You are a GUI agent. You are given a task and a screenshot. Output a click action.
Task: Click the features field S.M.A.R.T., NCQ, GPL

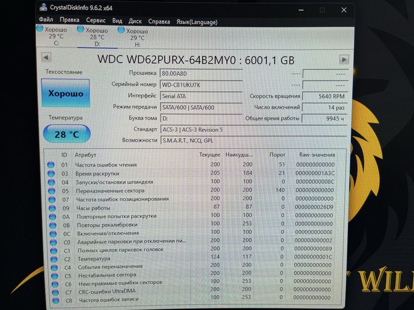pos(253,140)
